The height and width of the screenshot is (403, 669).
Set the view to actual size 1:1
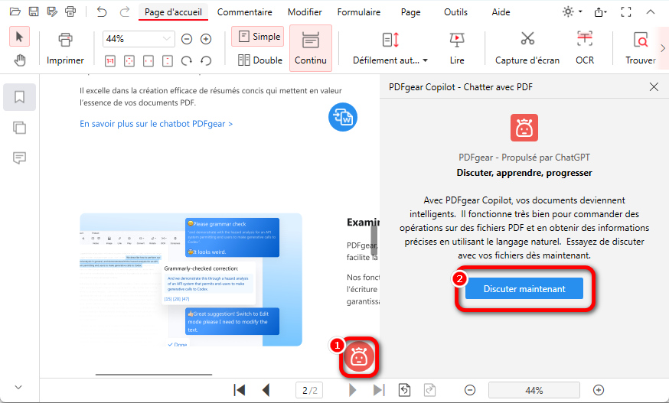click(109, 61)
